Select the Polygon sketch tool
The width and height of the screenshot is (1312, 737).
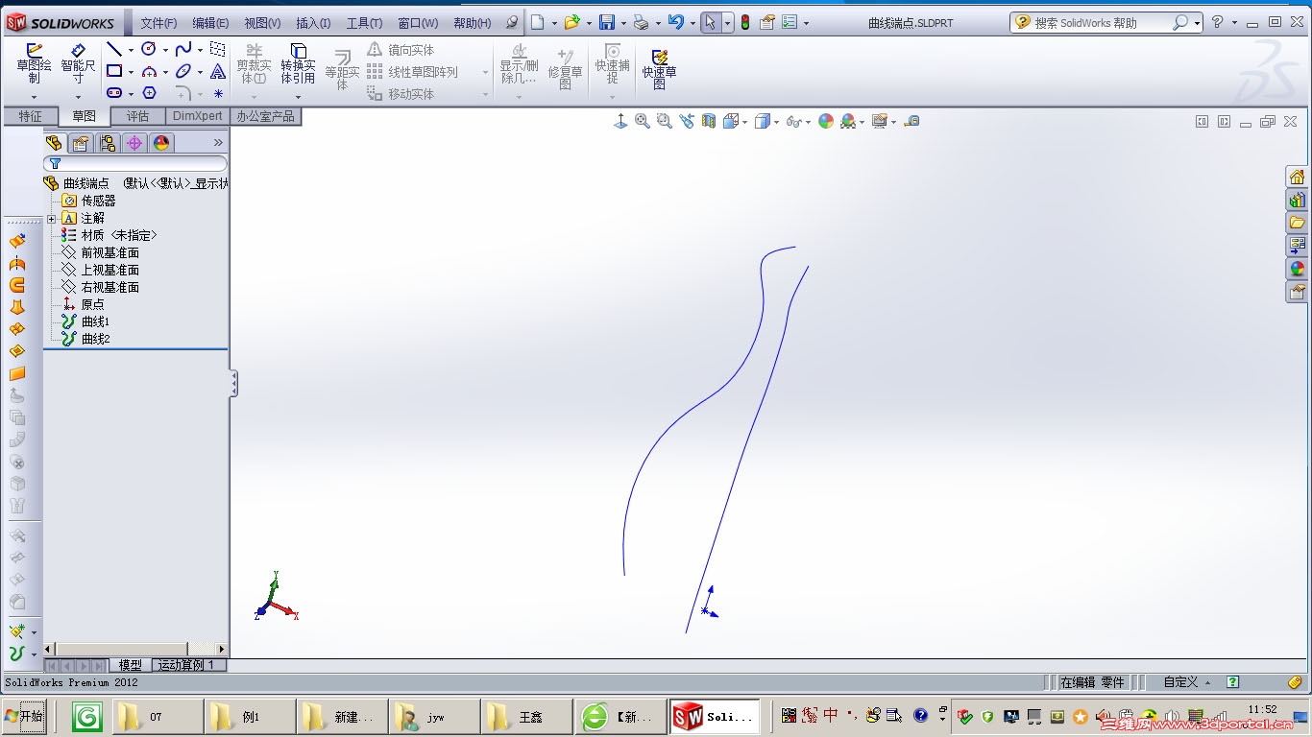(x=149, y=93)
